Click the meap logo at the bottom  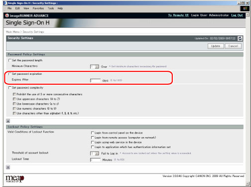pos(15,179)
